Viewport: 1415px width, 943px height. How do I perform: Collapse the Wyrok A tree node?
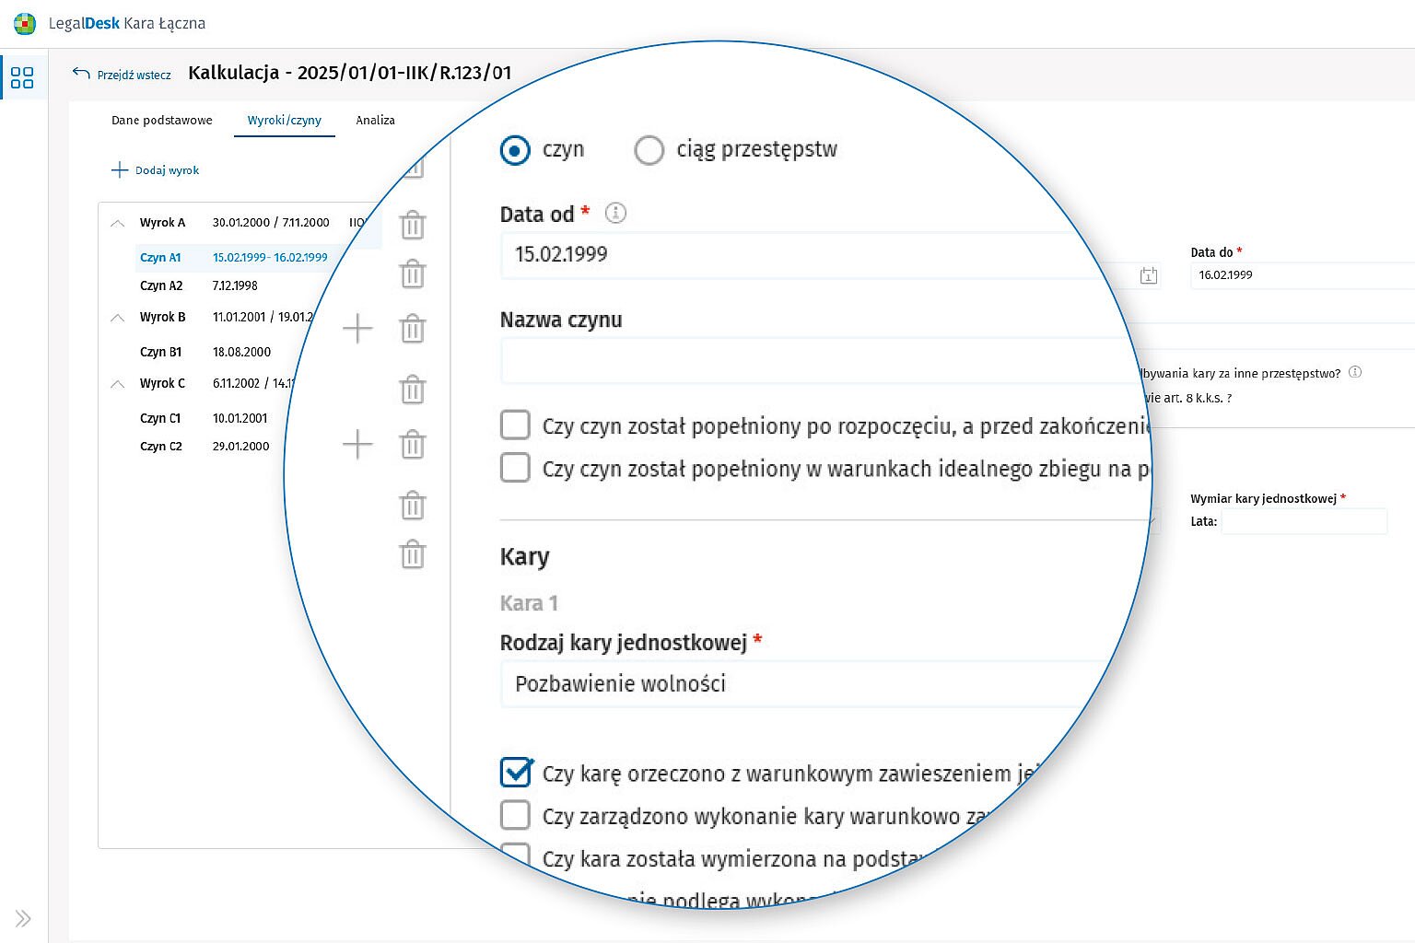pyautogui.click(x=118, y=223)
